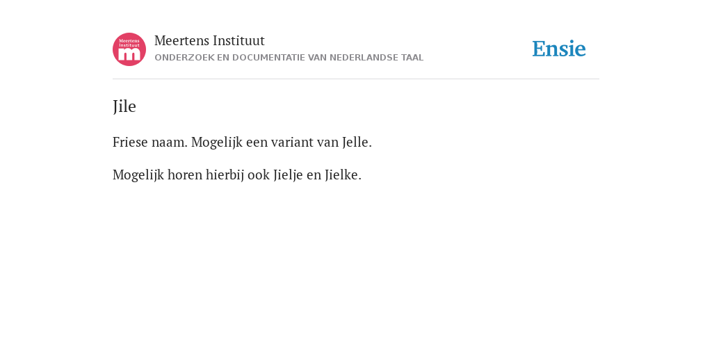Click the Meertens Instituut title text
Screen dimensions: 712x356
coord(209,40)
